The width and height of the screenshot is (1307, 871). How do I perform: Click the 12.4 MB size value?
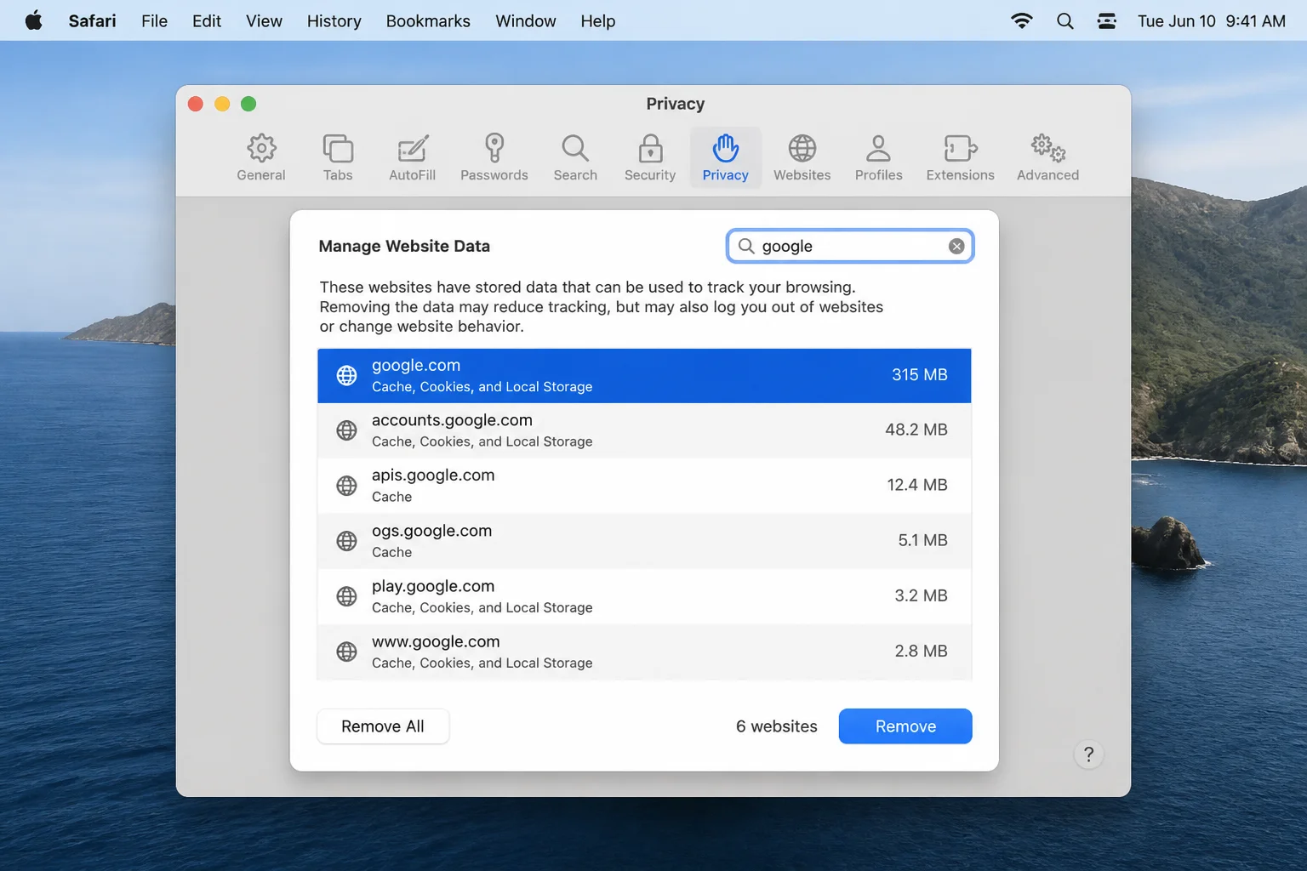click(916, 485)
